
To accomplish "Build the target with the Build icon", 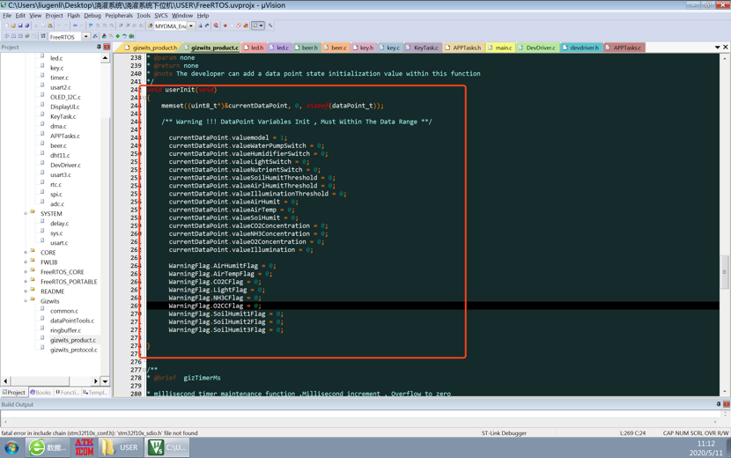I will click(13, 36).
